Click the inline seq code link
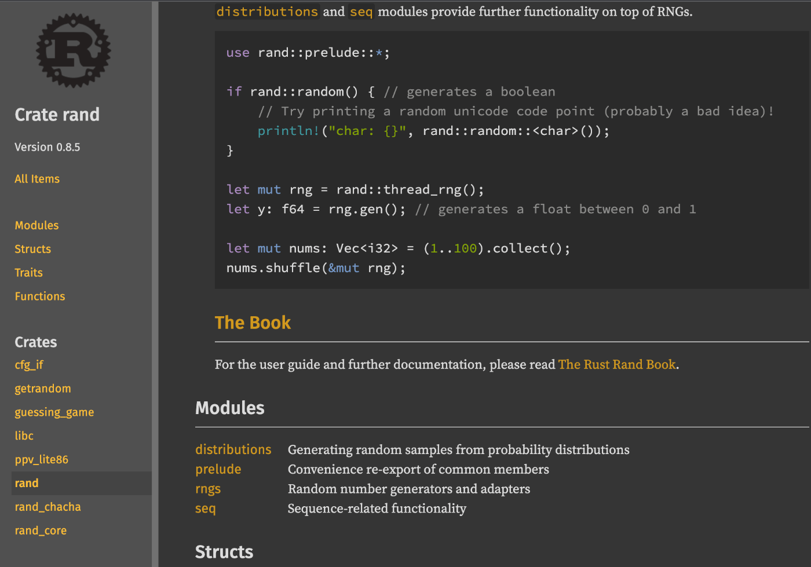The width and height of the screenshot is (811, 567). (x=361, y=12)
